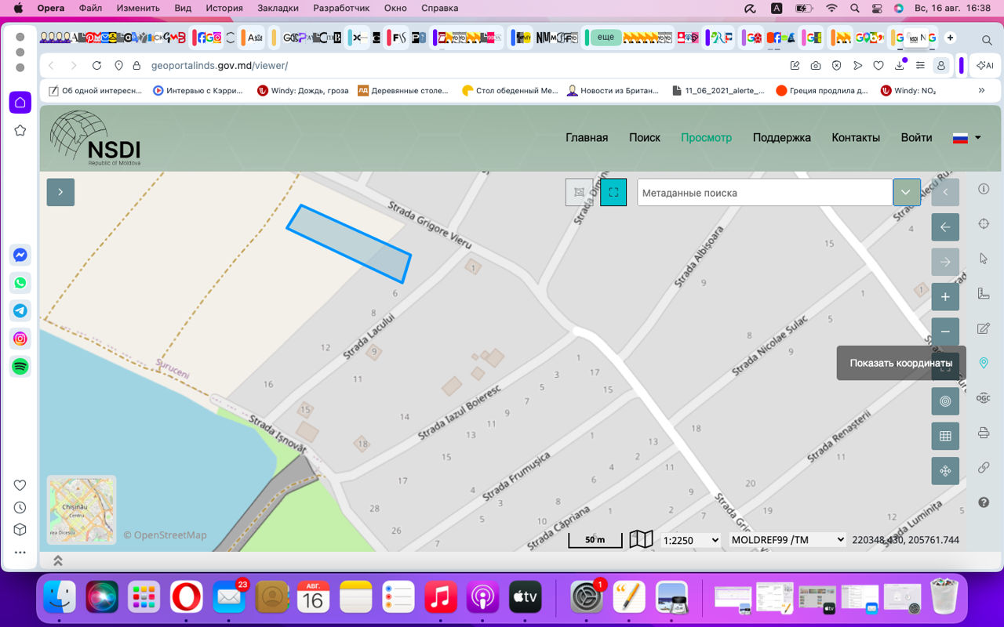Open bookmark Новости из Британ
This screenshot has width=1004, height=627.
coord(613,90)
